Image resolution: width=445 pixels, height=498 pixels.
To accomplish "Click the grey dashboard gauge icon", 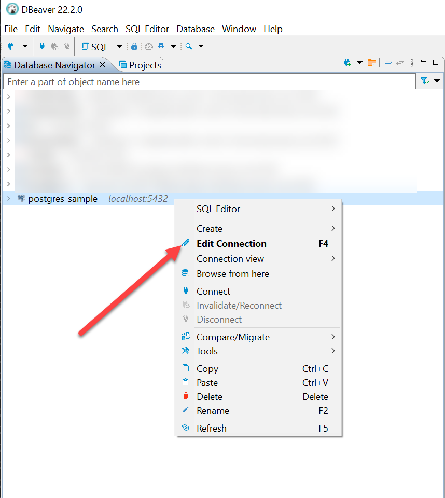I will tap(149, 47).
